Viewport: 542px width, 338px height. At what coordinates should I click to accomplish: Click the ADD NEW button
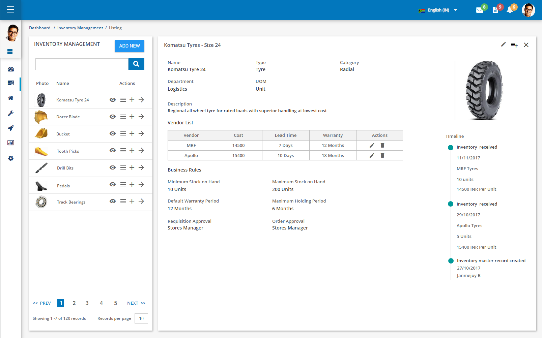click(x=129, y=45)
